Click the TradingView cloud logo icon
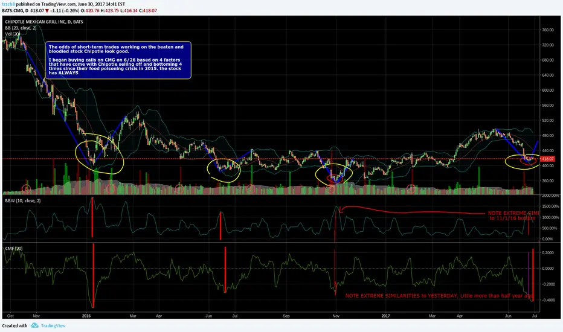The height and width of the screenshot is (332, 563). (x=34, y=325)
